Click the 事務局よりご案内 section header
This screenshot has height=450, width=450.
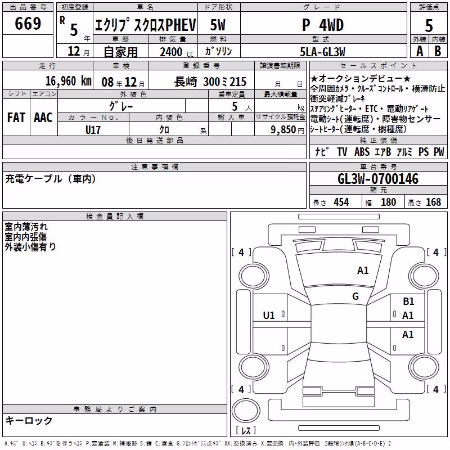click(115, 409)
